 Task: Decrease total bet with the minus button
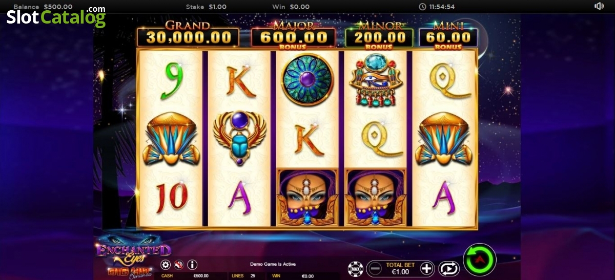point(376,268)
